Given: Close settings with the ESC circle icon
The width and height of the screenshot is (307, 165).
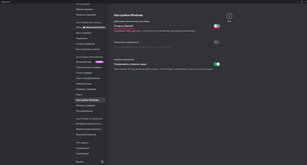Looking at the screenshot, I should pyautogui.click(x=229, y=16).
